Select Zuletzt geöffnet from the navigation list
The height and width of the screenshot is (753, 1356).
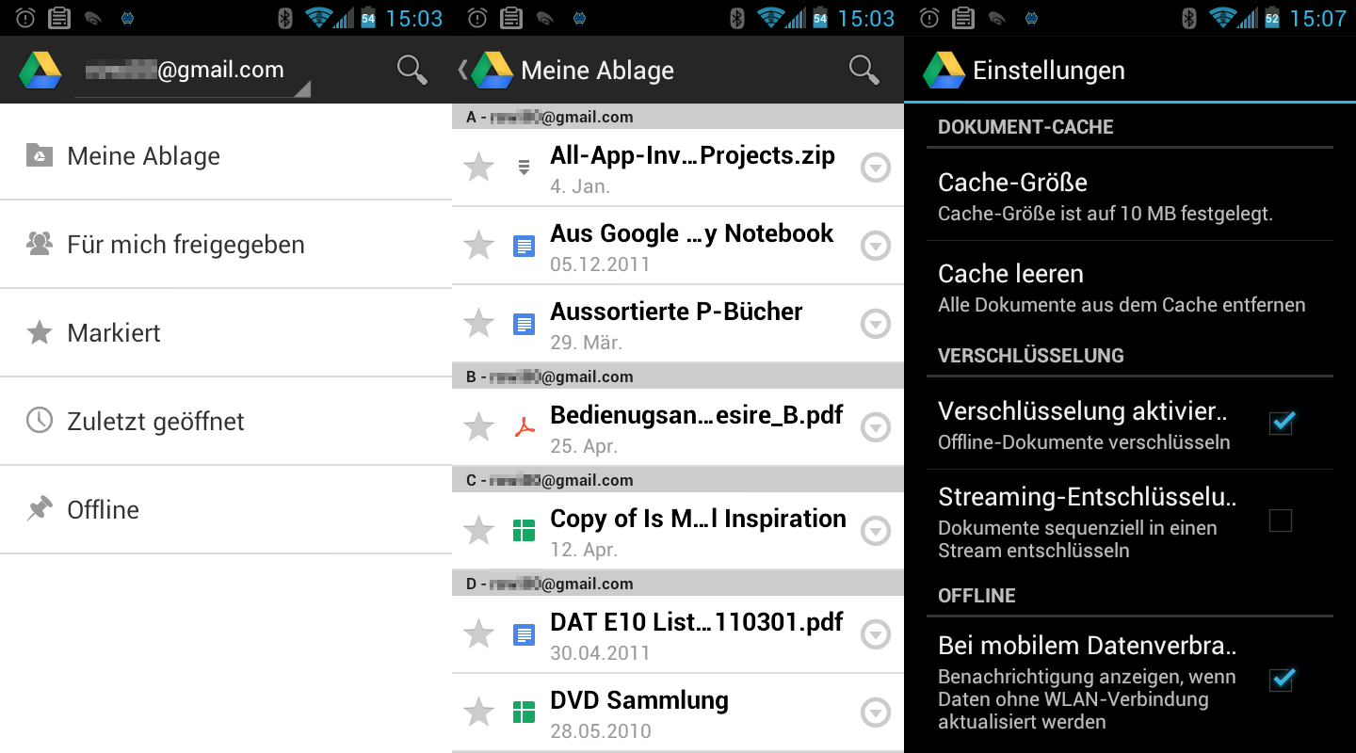(155, 422)
